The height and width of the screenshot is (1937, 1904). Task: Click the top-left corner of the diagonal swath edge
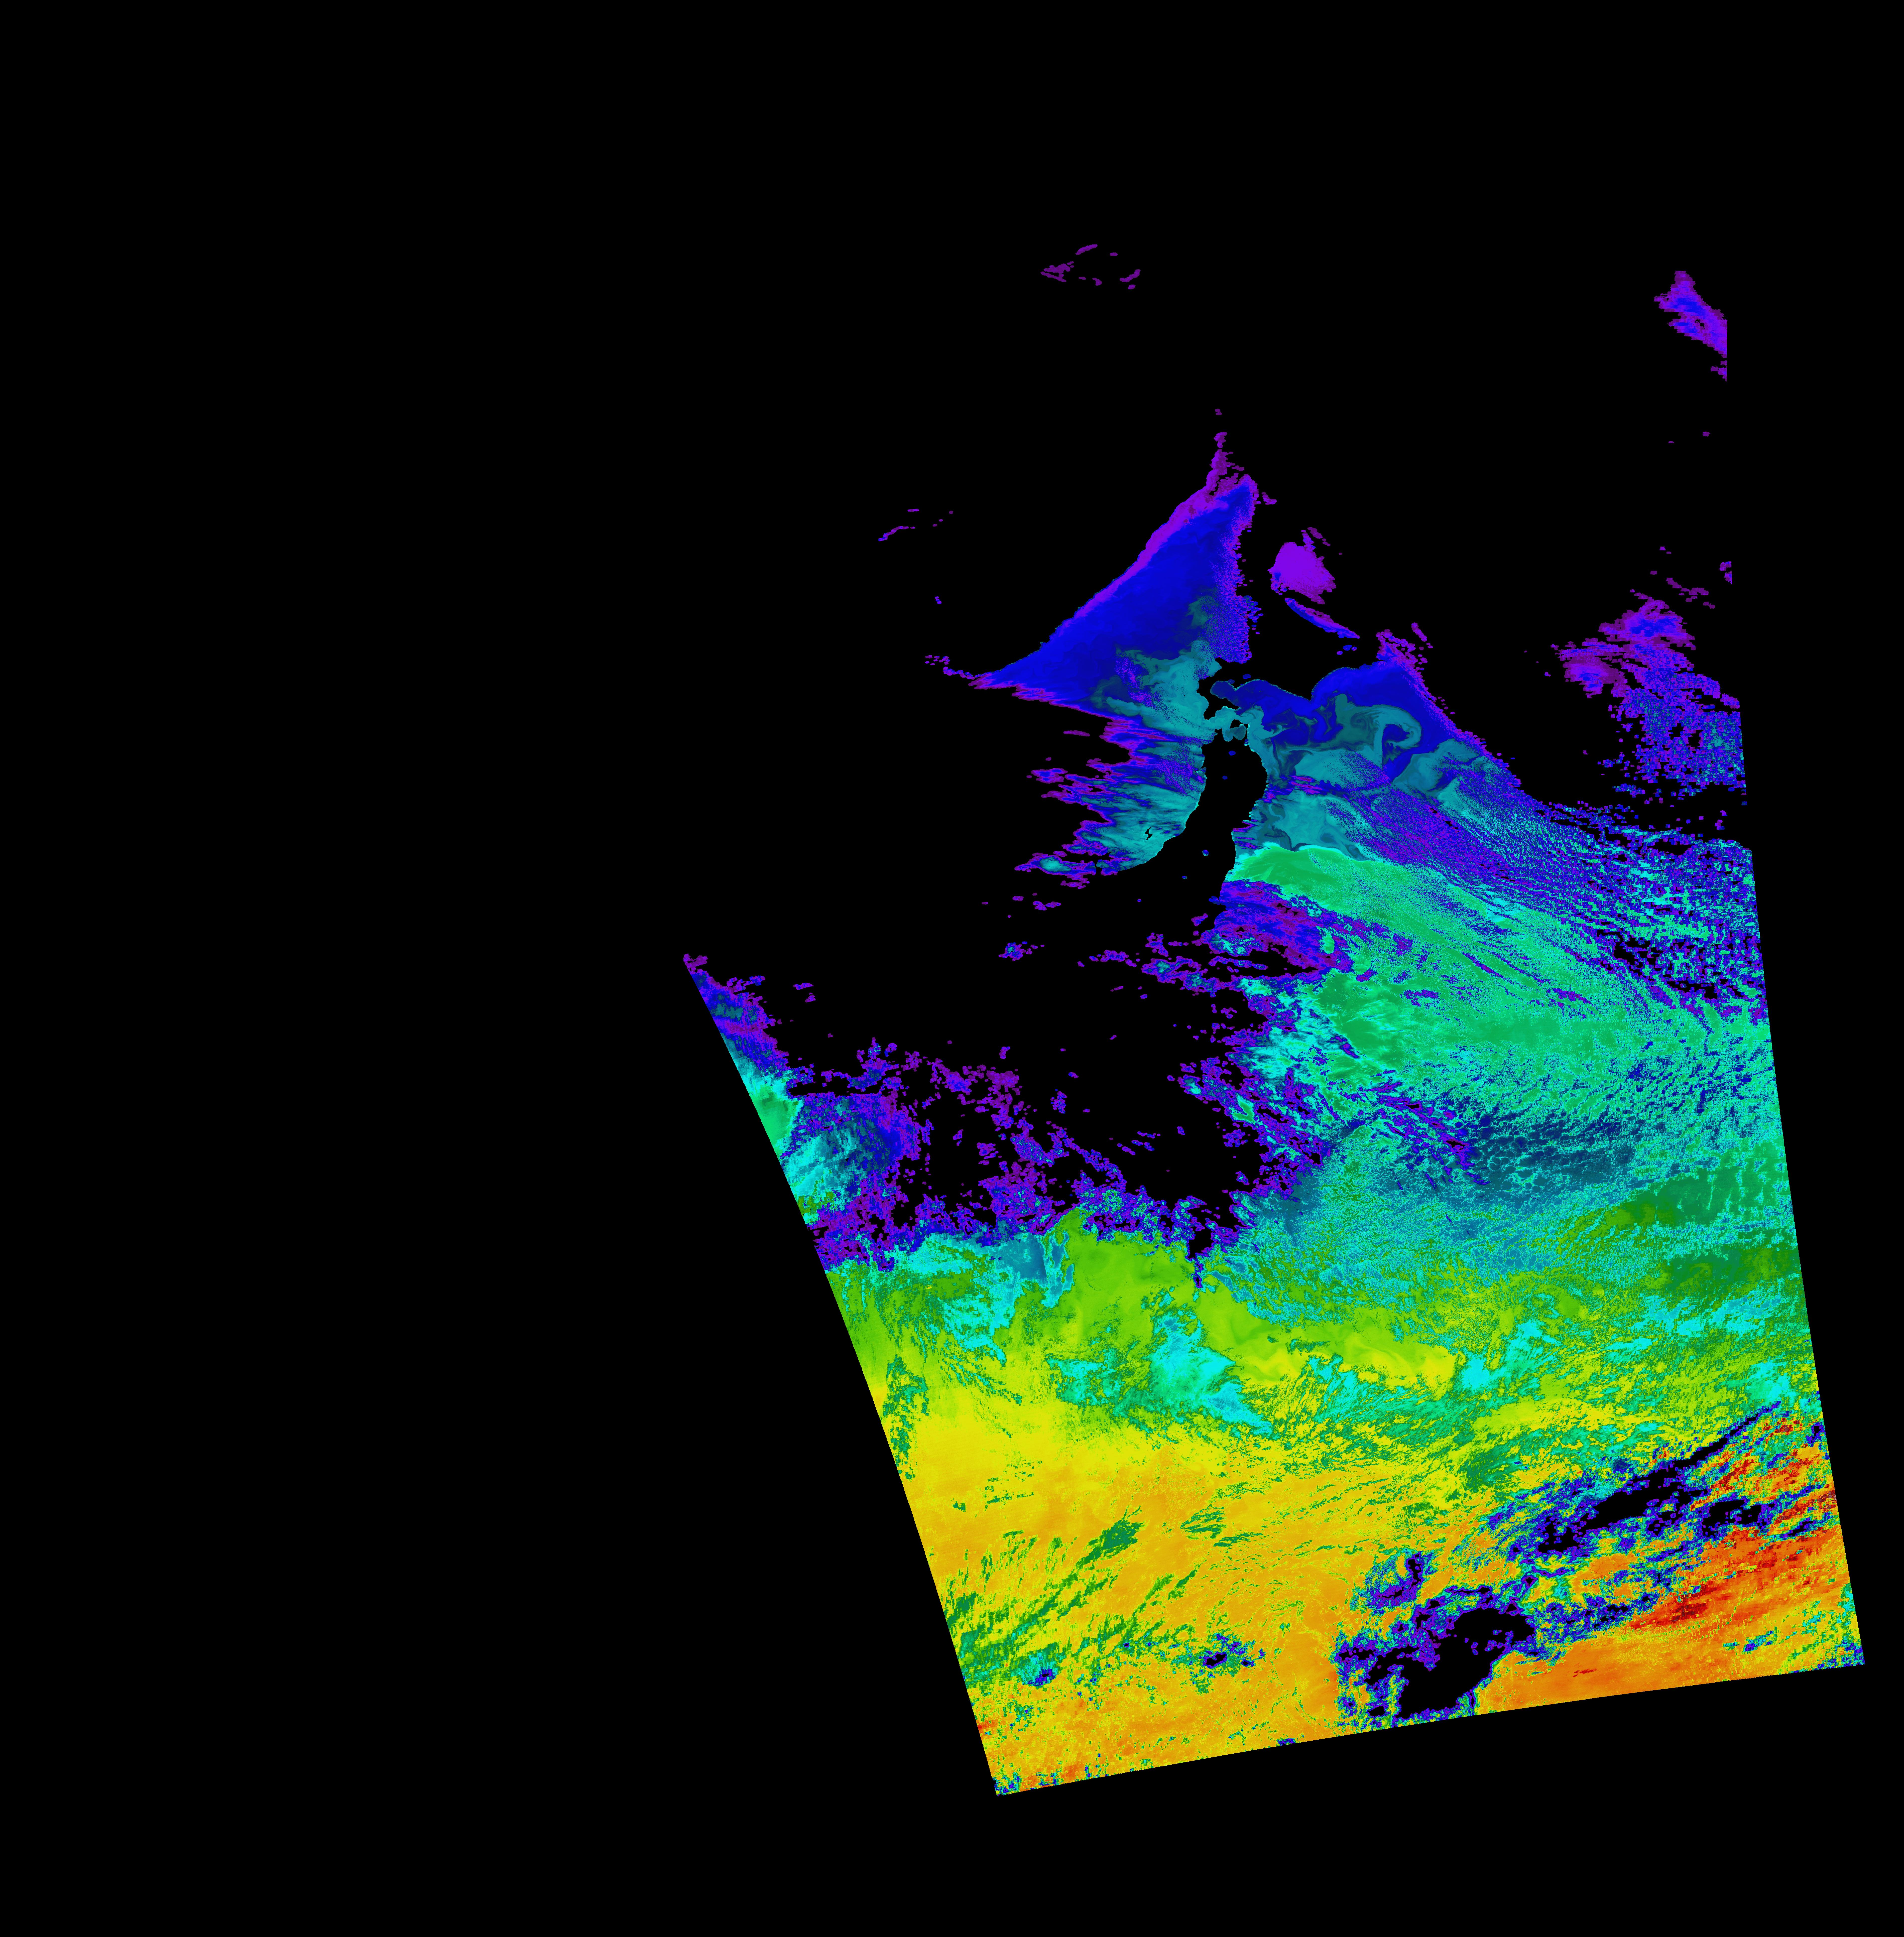click(686, 957)
